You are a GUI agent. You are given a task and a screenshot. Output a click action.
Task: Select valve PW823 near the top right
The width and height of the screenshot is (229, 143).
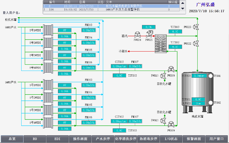click(x=197, y=27)
